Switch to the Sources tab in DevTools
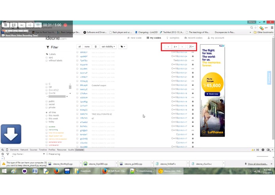275x195 pixels. click(34, 150)
